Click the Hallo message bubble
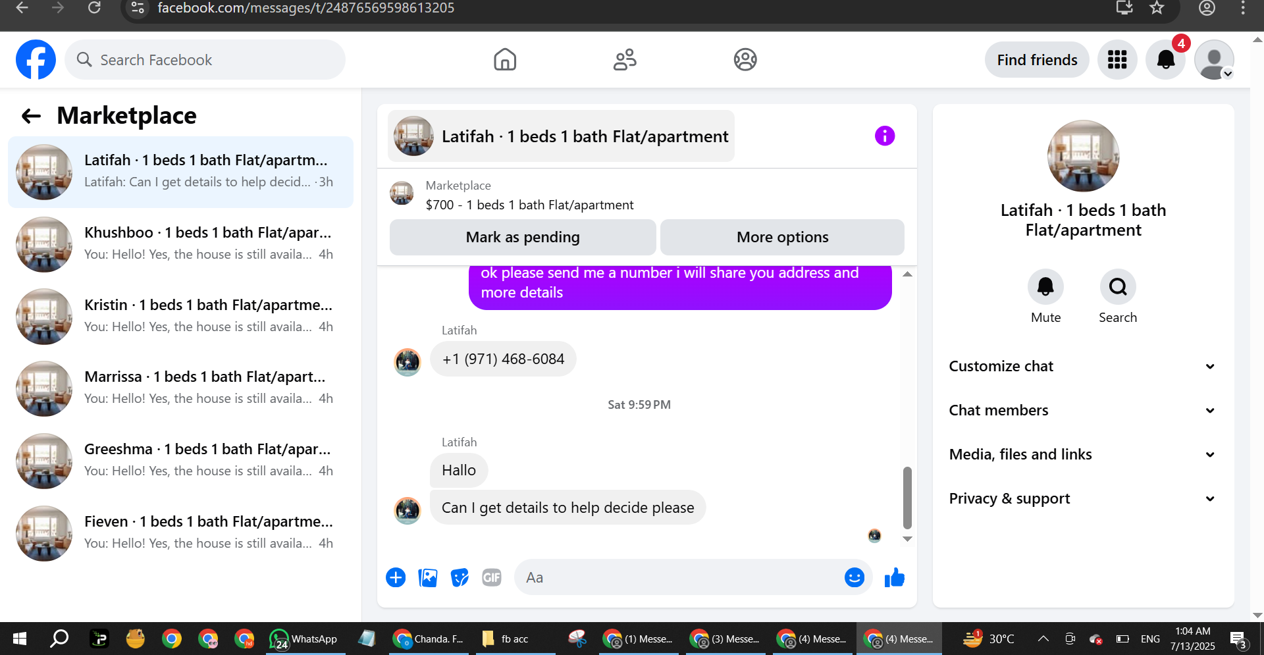Image resolution: width=1264 pixels, height=655 pixels. coord(459,471)
